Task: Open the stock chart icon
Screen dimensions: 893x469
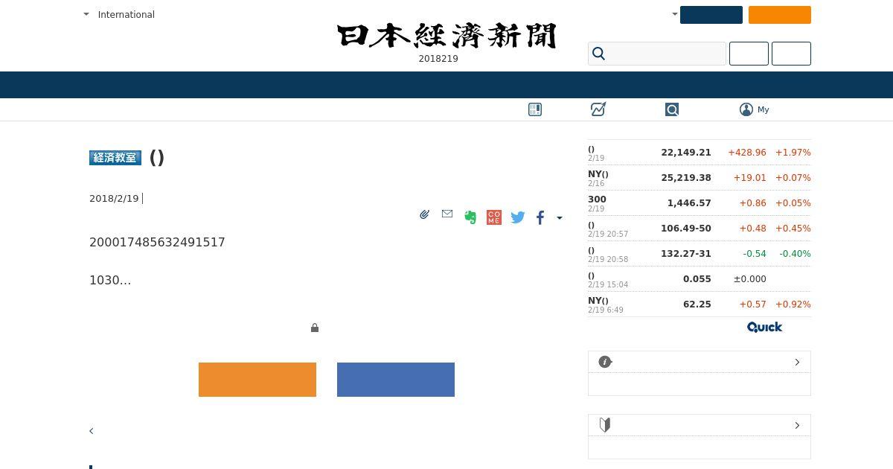Action: (x=598, y=109)
